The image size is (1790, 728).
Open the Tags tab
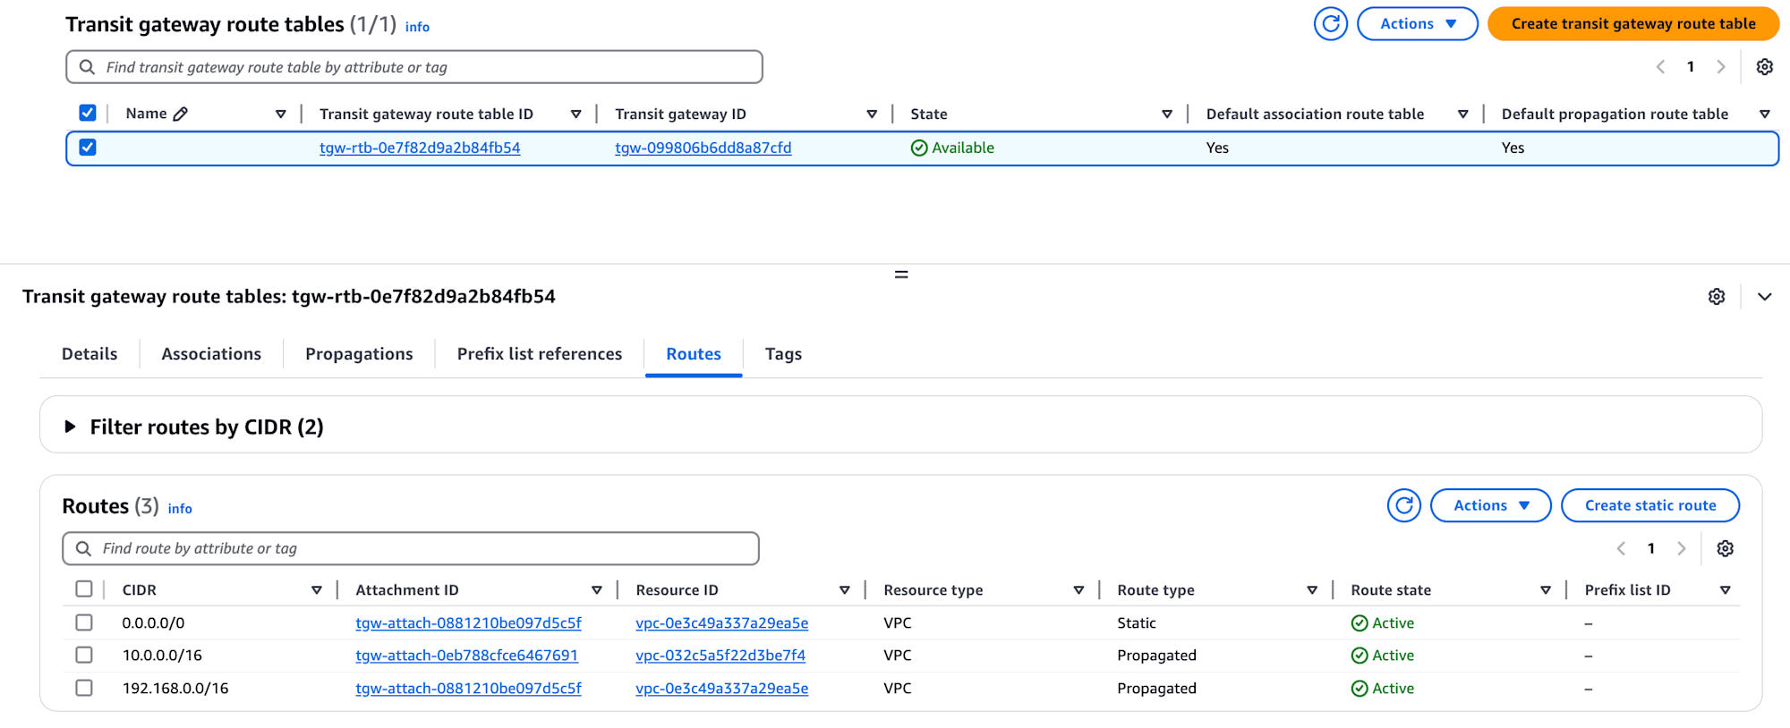pyautogui.click(x=783, y=354)
